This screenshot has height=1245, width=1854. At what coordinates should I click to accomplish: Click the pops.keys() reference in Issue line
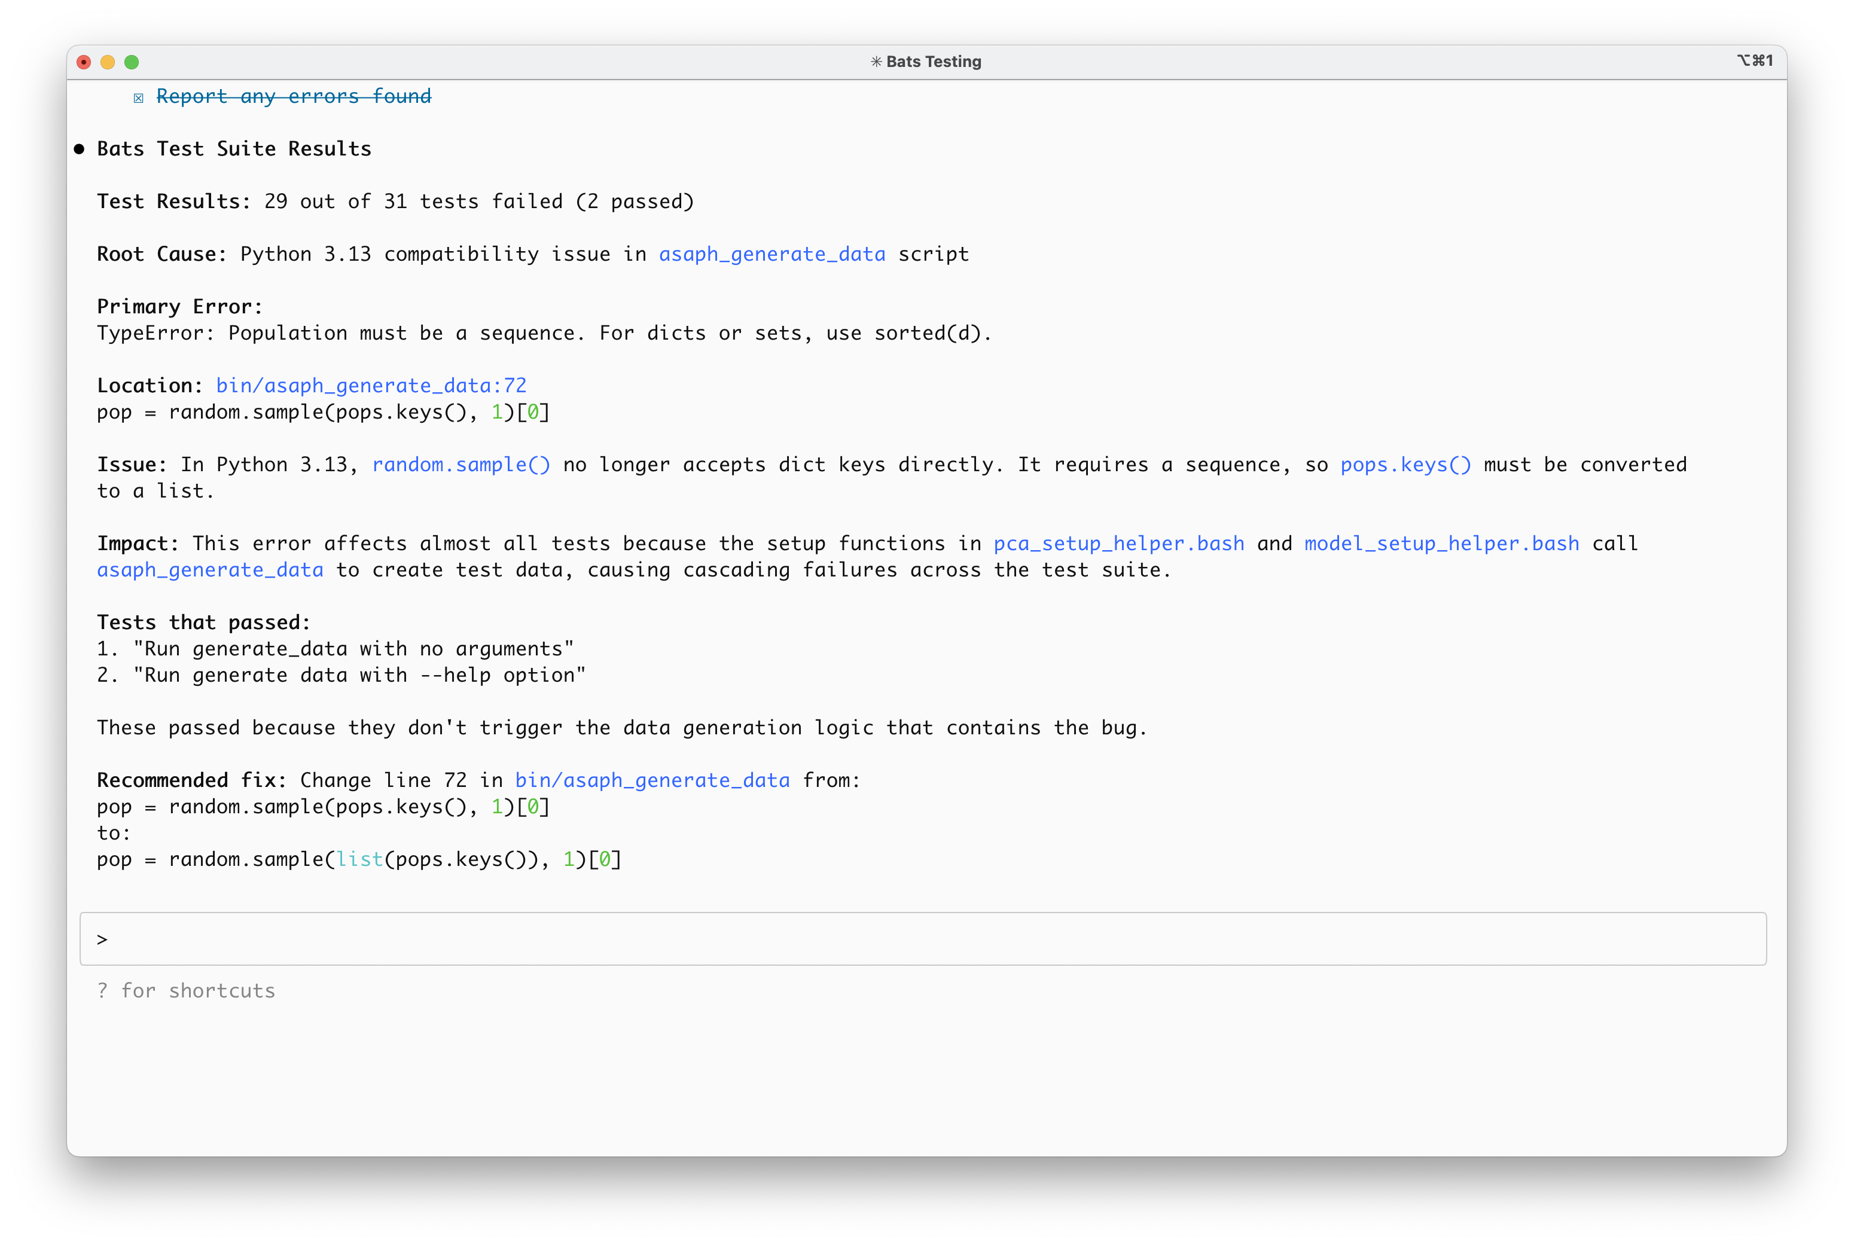click(1405, 465)
